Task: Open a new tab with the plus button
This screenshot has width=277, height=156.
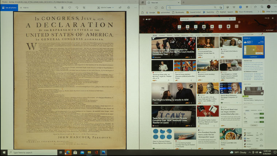Action: pos(183,3)
